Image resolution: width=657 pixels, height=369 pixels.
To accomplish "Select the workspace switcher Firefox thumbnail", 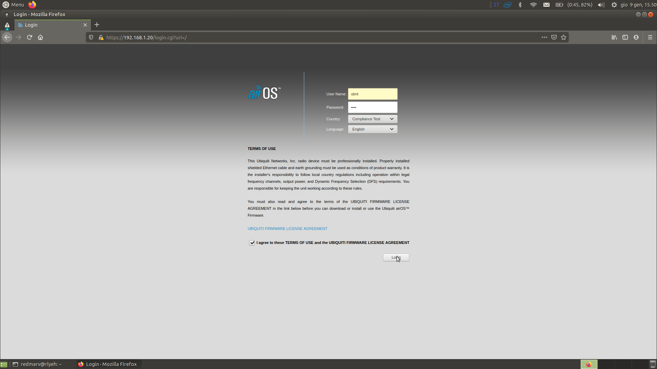I will point(589,364).
